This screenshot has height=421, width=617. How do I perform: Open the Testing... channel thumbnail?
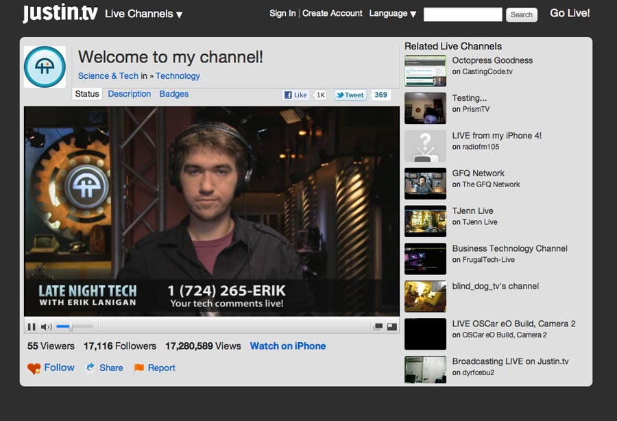tap(425, 108)
